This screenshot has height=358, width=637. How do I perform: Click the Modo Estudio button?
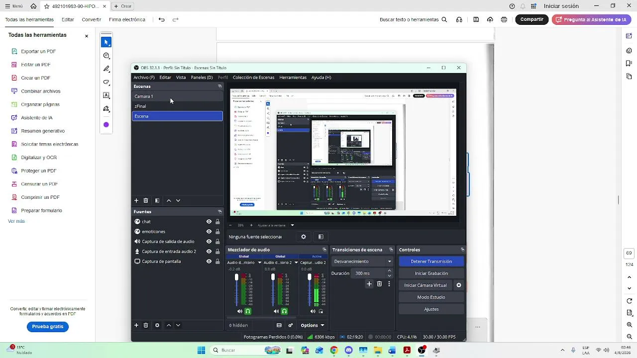[x=431, y=297]
